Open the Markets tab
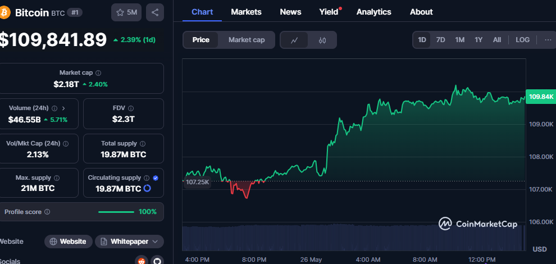 tap(246, 12)
